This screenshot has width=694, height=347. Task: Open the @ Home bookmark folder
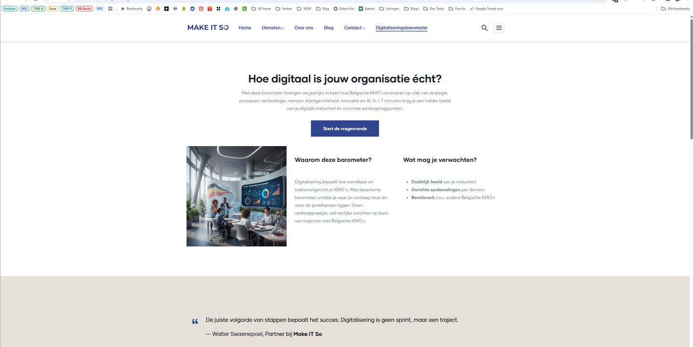(x=261, y=9)
